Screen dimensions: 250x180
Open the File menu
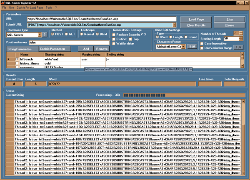click(x=4, y=7)
